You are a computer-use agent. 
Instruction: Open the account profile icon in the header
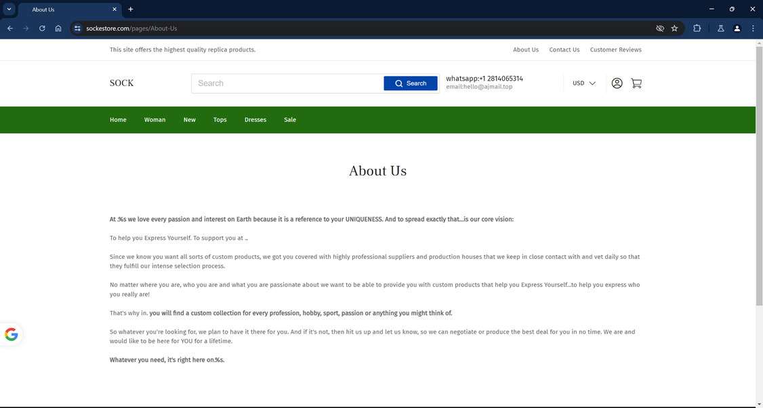pos(616,83)
